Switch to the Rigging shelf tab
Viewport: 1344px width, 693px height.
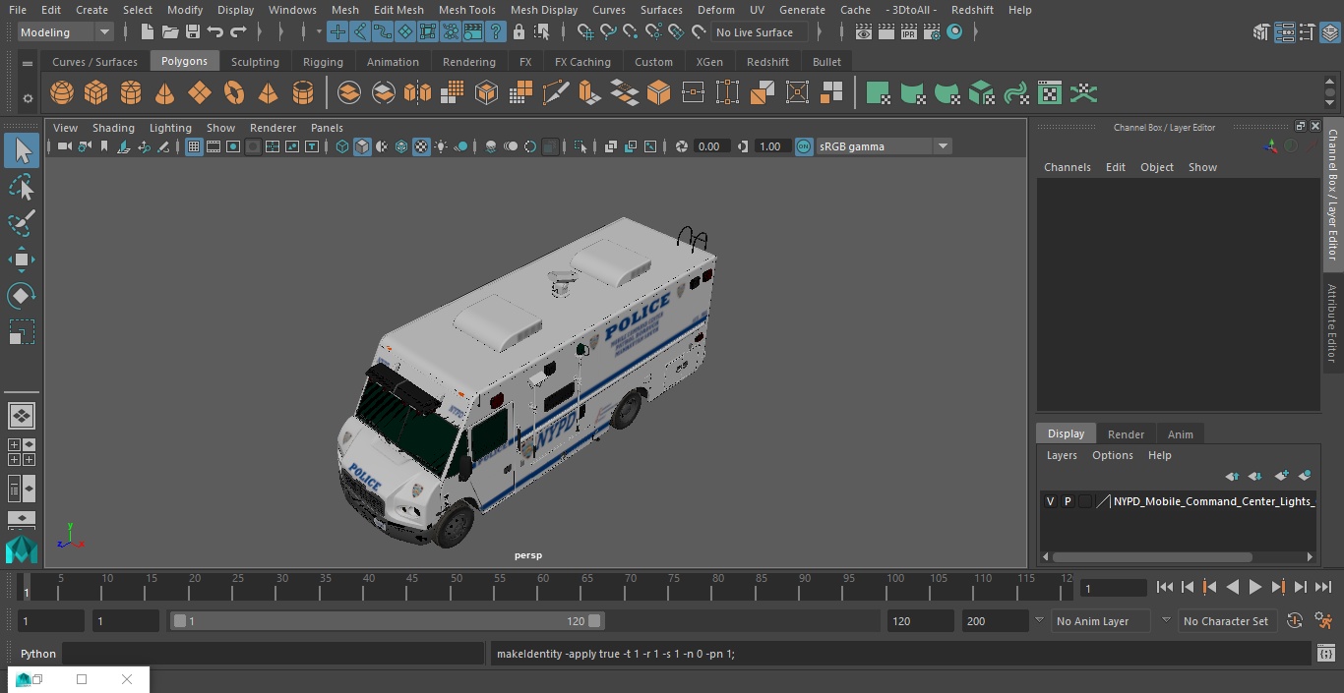point(323,62)
